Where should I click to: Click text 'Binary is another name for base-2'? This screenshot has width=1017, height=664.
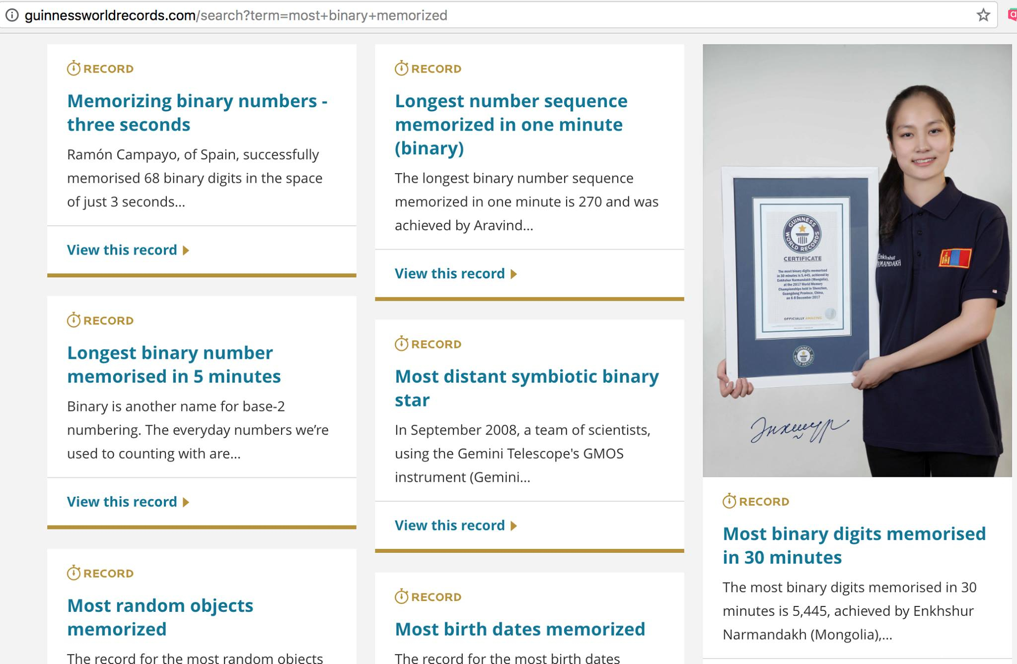coord(176,406)
